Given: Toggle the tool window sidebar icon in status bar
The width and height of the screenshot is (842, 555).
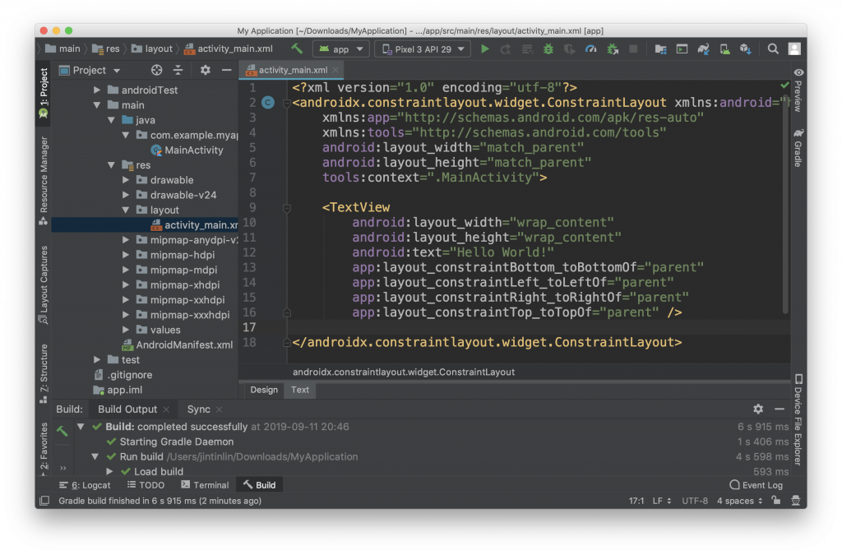Looking at the screenshot, I should [44, 500].
